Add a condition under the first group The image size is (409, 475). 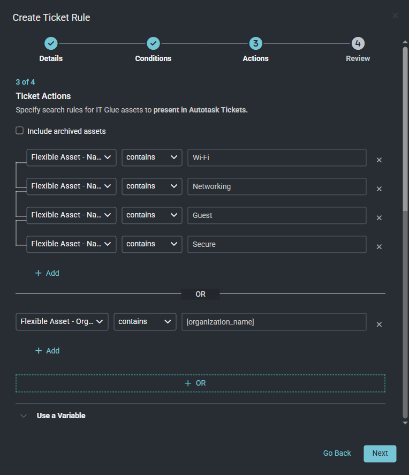[x=47, y=273]
